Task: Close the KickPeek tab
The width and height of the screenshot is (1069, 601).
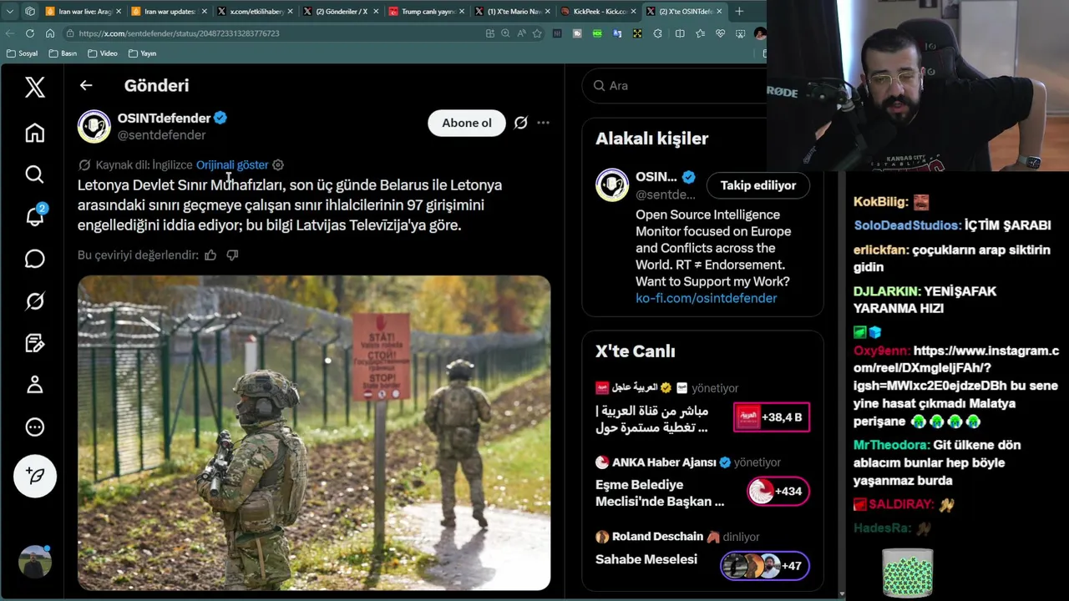Action: [x=633, y=12]
